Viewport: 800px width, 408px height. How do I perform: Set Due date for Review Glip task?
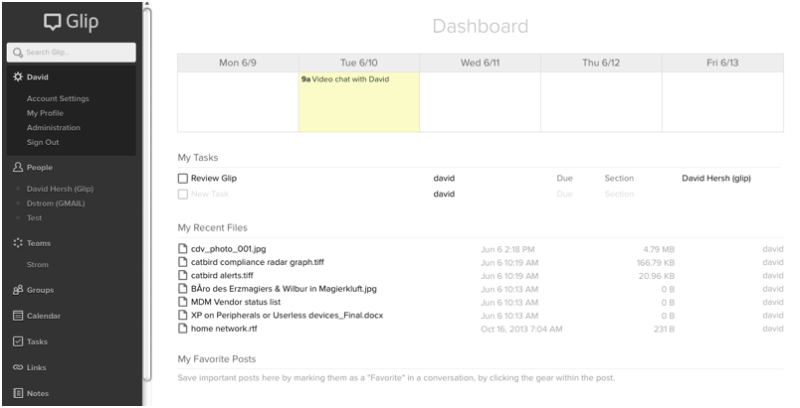564,179
